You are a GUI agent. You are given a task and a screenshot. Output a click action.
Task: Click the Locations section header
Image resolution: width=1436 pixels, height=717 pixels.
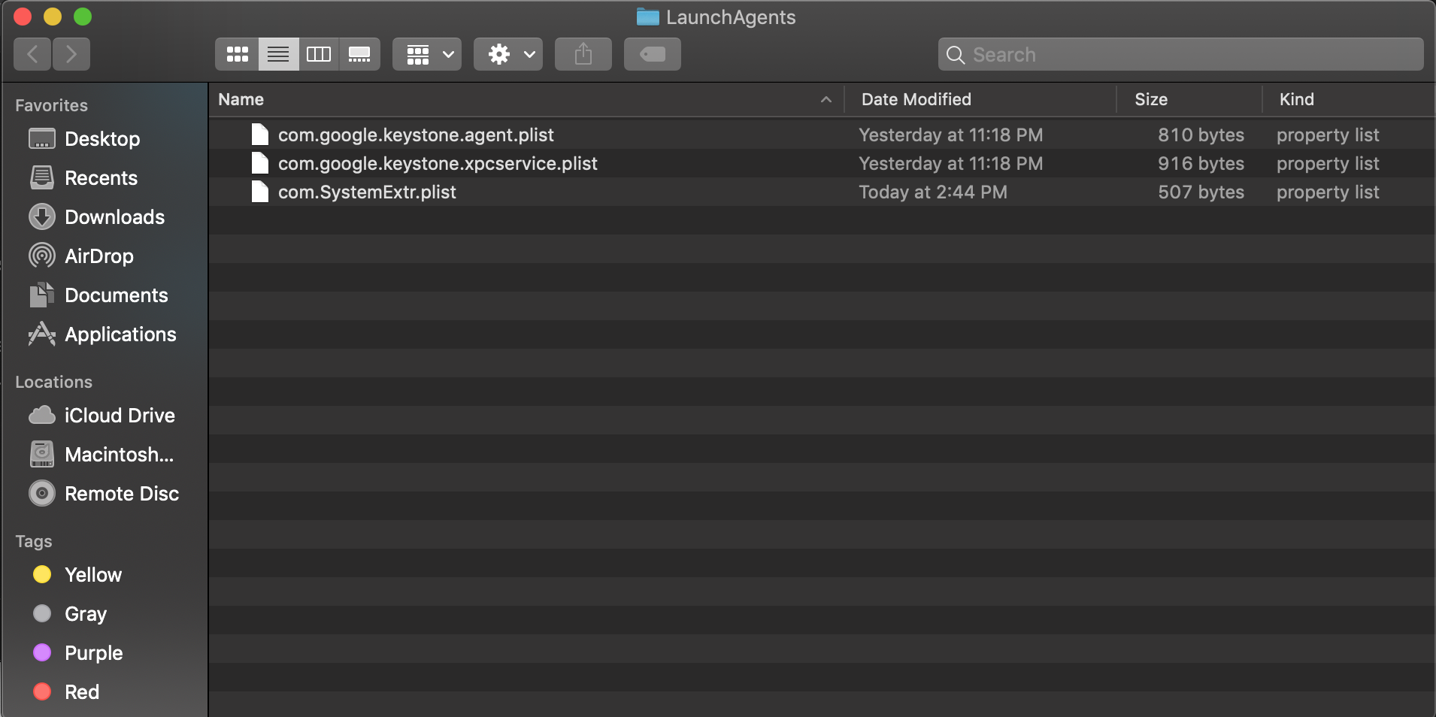pos(53,382)
